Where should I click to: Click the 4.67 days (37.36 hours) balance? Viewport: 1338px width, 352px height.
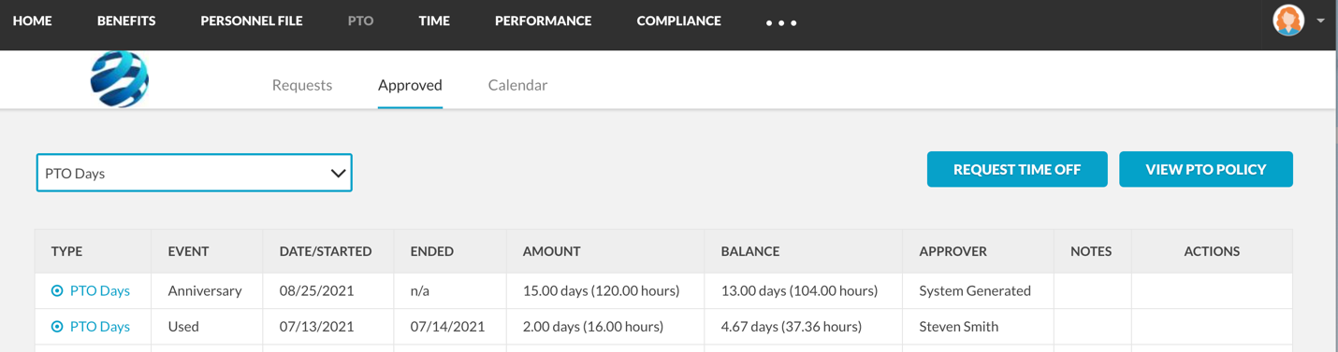[792, 327]
